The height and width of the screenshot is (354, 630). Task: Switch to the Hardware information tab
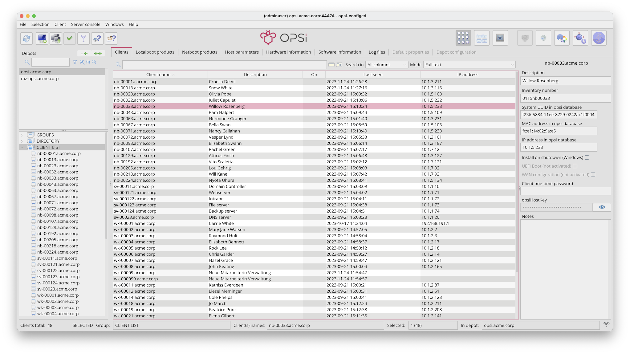click(288, 52)
